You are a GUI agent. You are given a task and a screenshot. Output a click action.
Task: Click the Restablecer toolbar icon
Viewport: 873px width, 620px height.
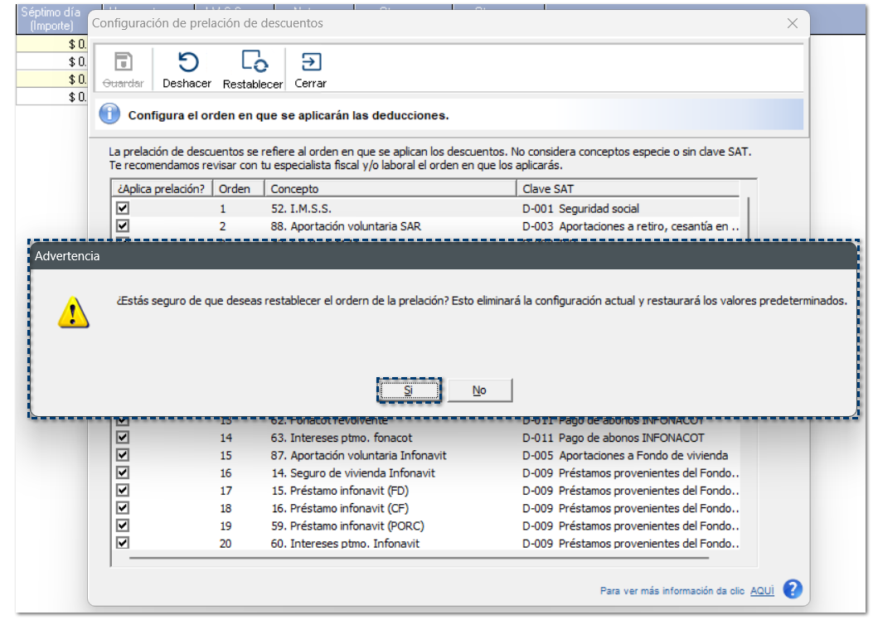pyautogui.click(x=253, y=63)
